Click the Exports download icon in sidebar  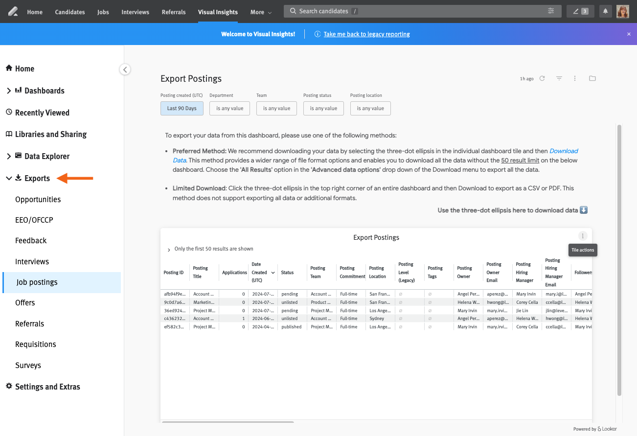[18, 178]
